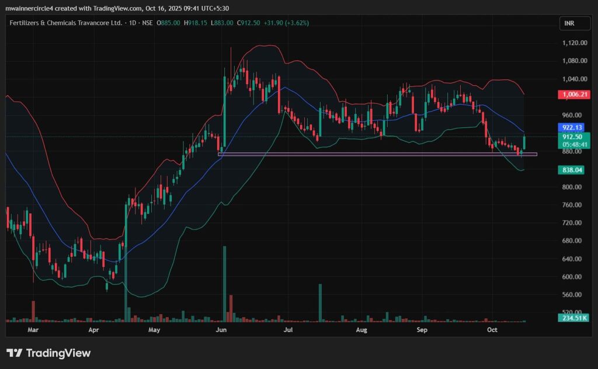Click the blue 922.13 basis price label
Screen dimensions: 598x369
point(573,127)
